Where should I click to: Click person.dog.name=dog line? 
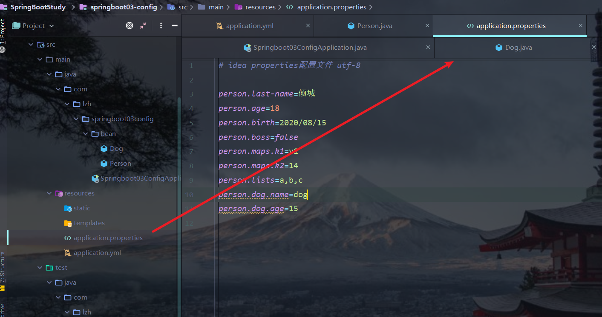pyautogui.click(x=263, y=195)
